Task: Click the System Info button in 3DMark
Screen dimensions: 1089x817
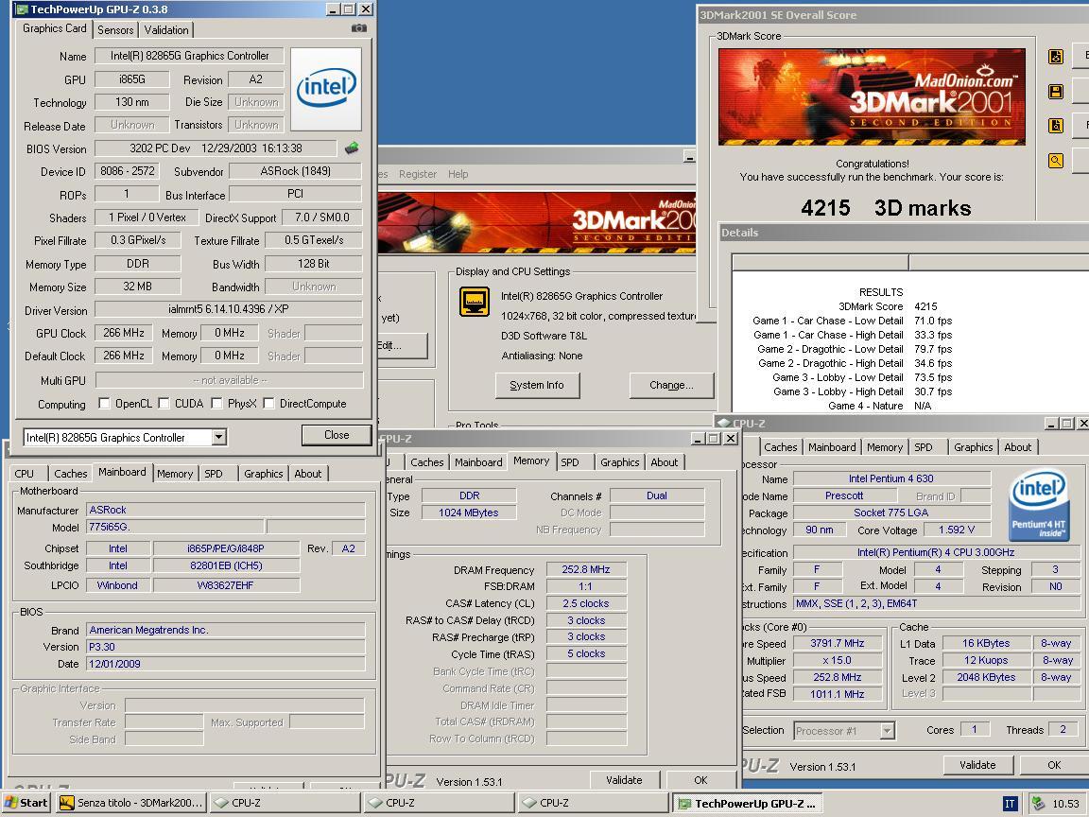Action: tap(537, 385)
